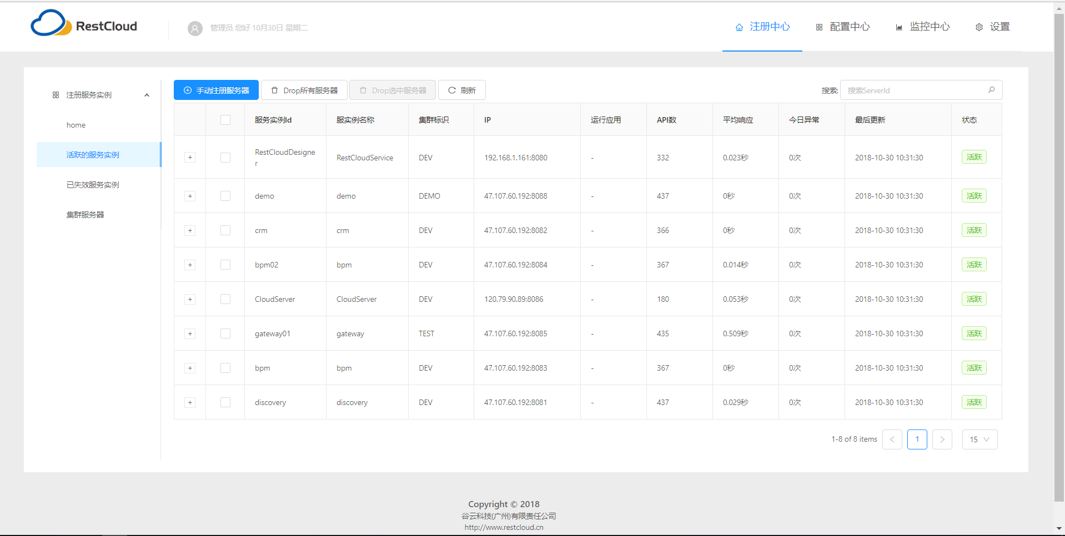The image size is (1065, 536).
Task: Click 活跃 status tag for demo row
Action: coord(974,196)
